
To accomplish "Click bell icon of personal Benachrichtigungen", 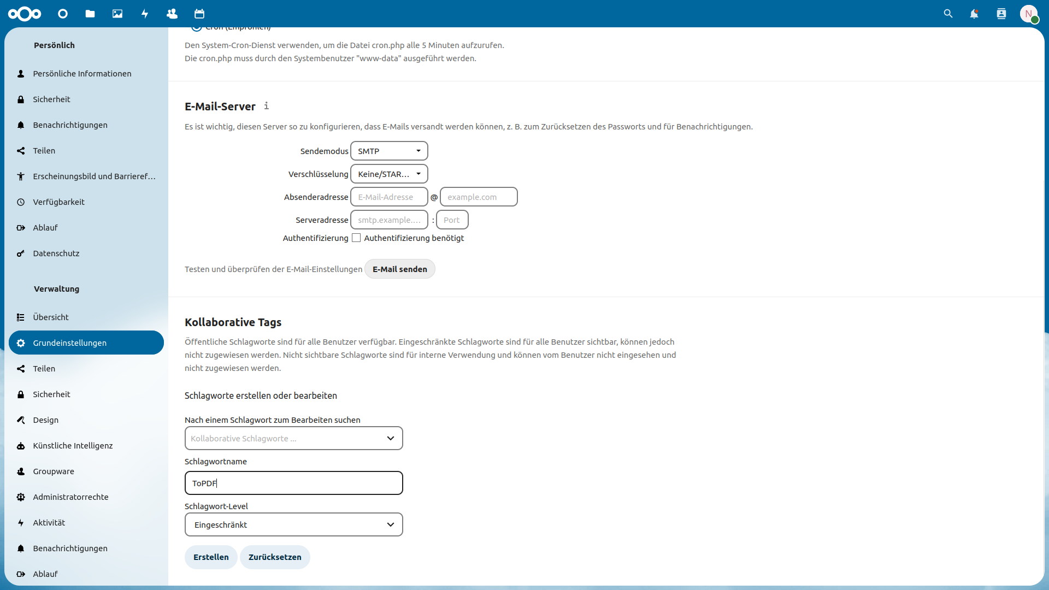I will (21, 125).
